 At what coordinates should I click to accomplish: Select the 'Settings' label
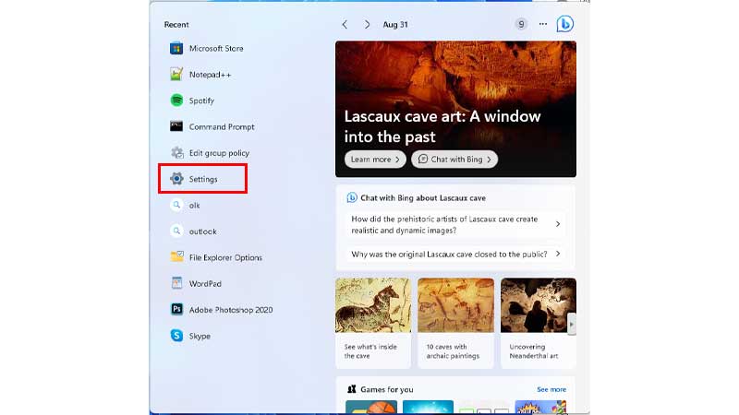click(x=203, y=179)
